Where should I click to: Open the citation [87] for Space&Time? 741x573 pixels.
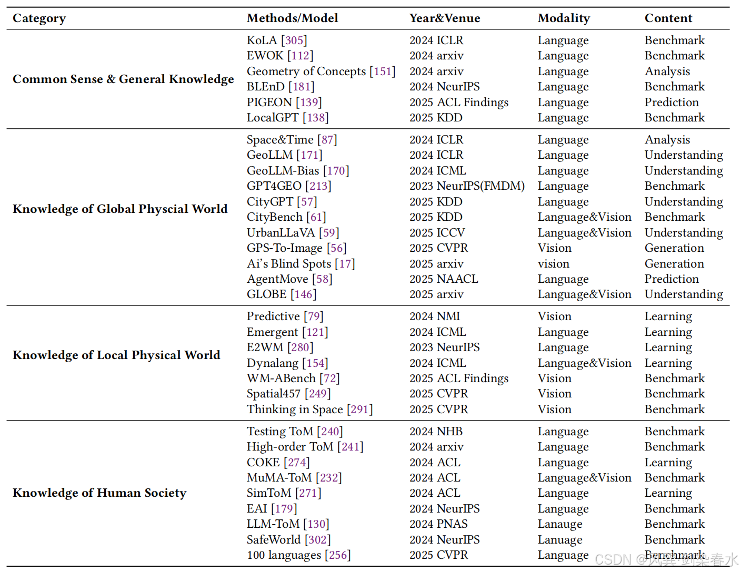click(327, 140)
